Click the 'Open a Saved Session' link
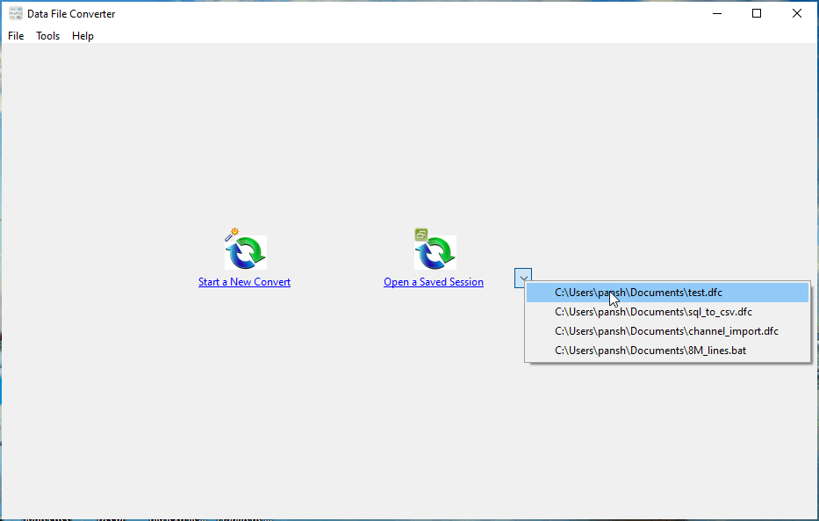Viewport: 819px width, 521px height. 434,282
